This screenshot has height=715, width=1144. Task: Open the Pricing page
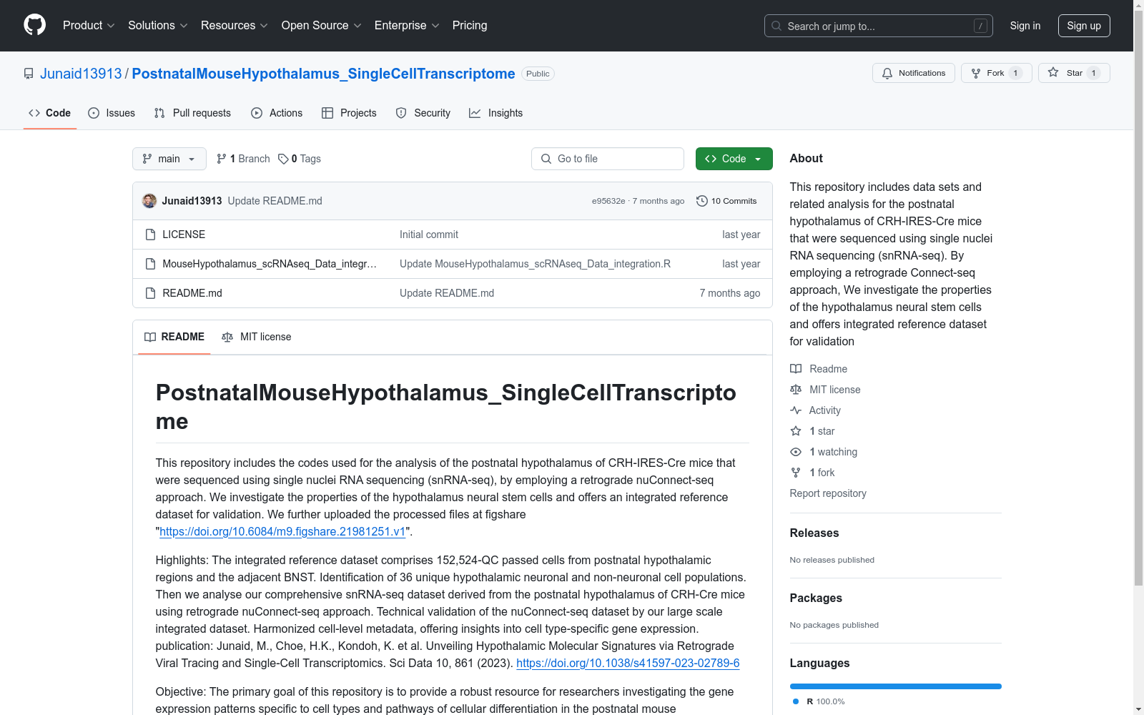click(x=470, y=25)
